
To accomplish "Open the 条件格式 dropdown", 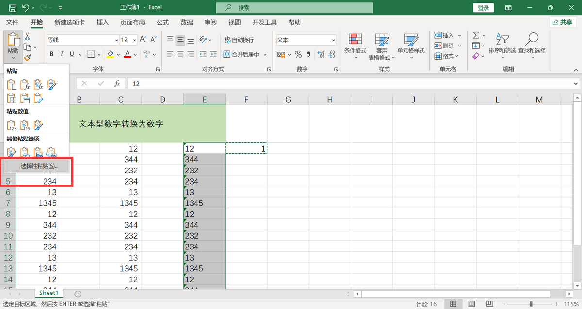I will pyautogui.click(x=355, y=46).
